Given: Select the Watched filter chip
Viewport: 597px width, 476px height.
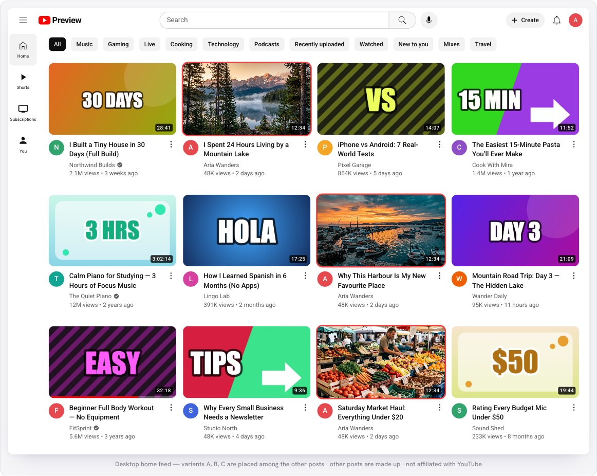Looking at the screenshot, I should click(371, 44).
